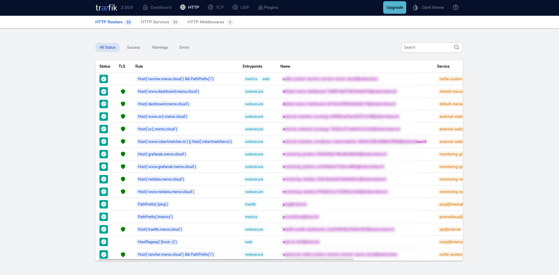Click TLS shield of grafanak.merox.cloud row
This screenshot has height=275, width=559.
pos(123,154)
